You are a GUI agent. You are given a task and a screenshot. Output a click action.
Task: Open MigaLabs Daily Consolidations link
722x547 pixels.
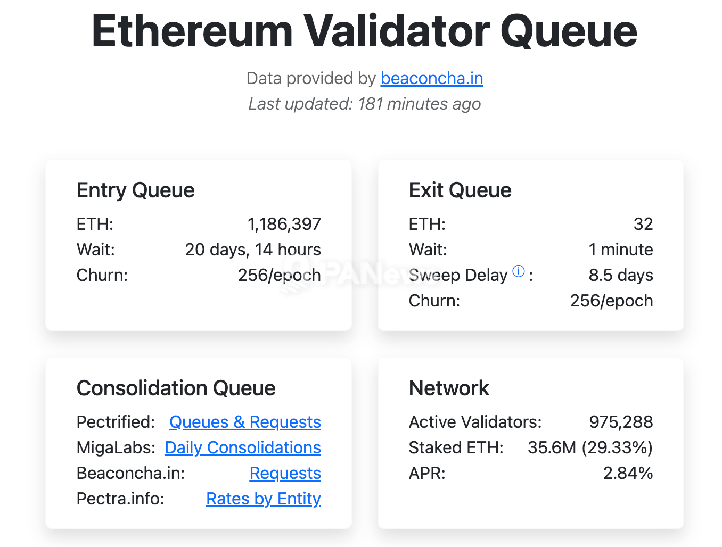point(243,447)
